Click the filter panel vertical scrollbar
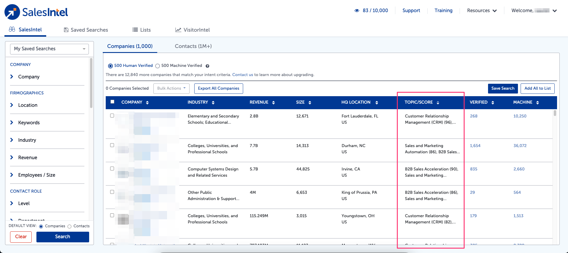568x253 pixels. [x=91, y=83]
